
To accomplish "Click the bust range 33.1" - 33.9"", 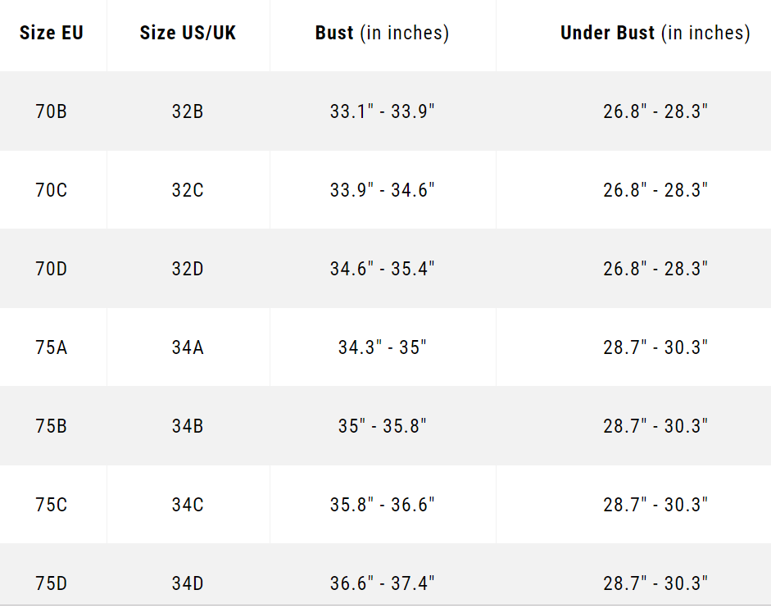I will click(382, 111).
